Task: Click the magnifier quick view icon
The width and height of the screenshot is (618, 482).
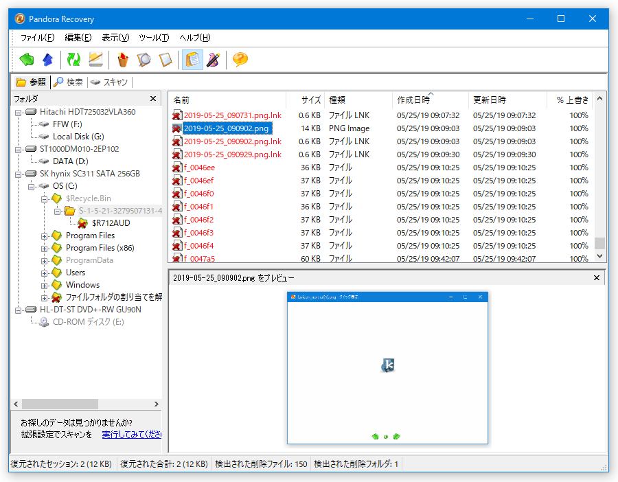Action: coord(144,60)
